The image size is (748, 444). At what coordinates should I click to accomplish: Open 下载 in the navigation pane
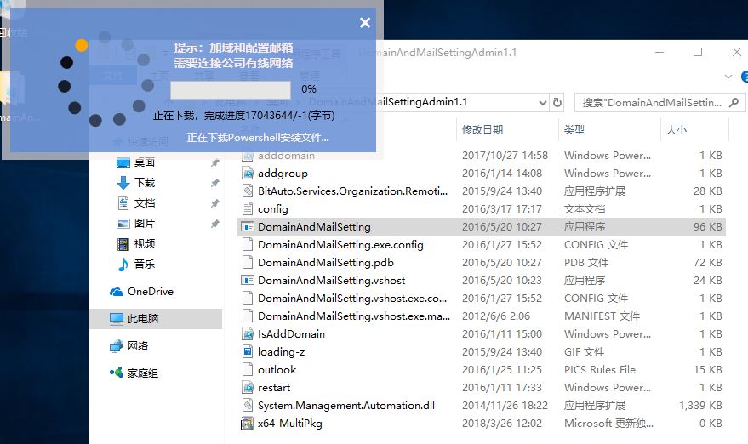point(144,183)
